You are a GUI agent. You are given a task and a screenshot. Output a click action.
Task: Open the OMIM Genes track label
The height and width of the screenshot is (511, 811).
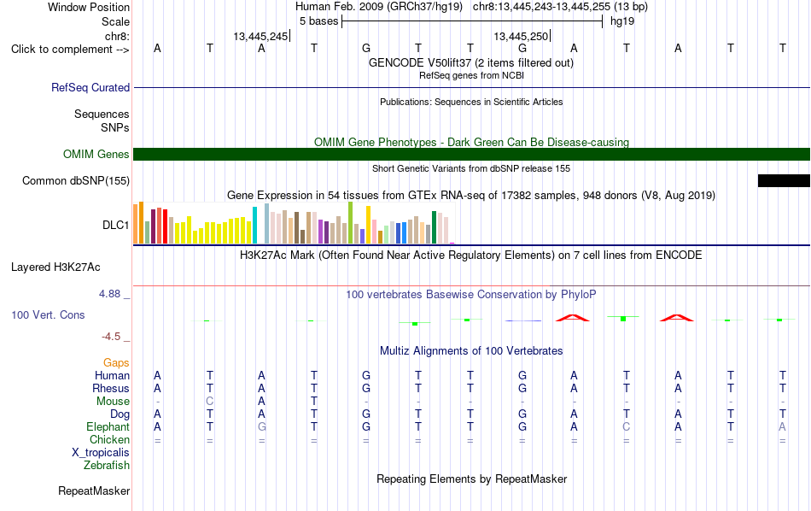point(96,155)
